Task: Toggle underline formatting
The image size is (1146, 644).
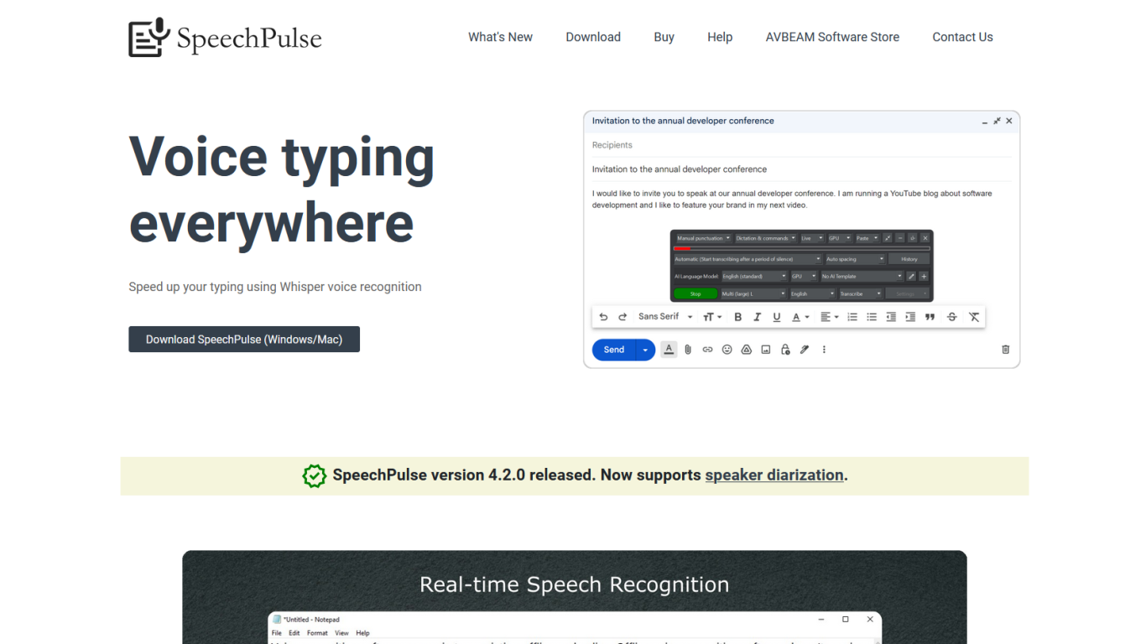Action: click(776, 316)
